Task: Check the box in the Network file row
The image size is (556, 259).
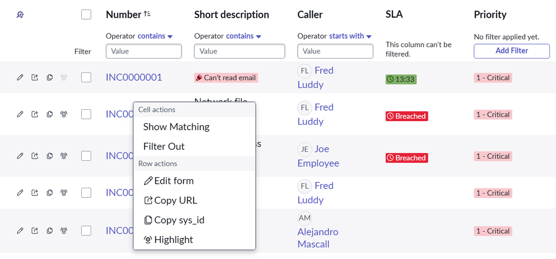Action: coord(86,114)
